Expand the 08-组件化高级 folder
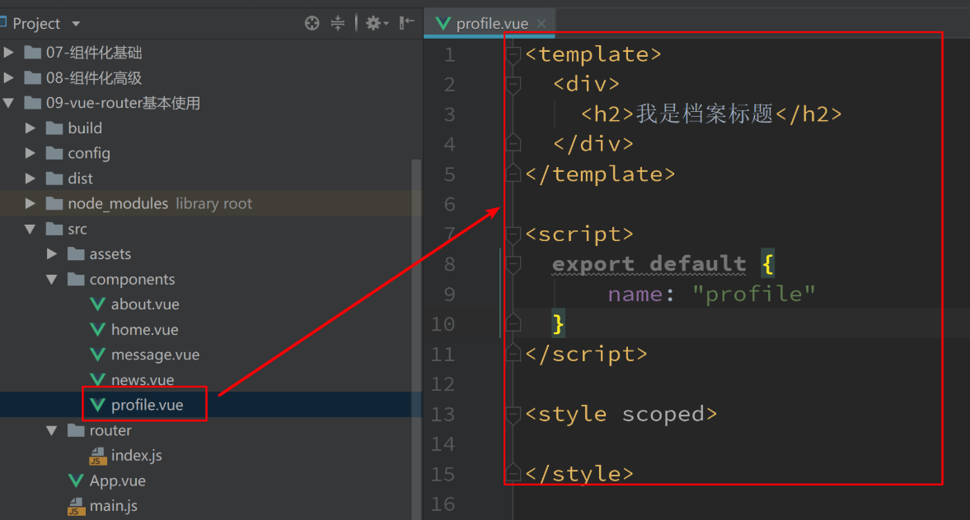The width and height of the screenshot is (970, 520). tap(9, 78)
